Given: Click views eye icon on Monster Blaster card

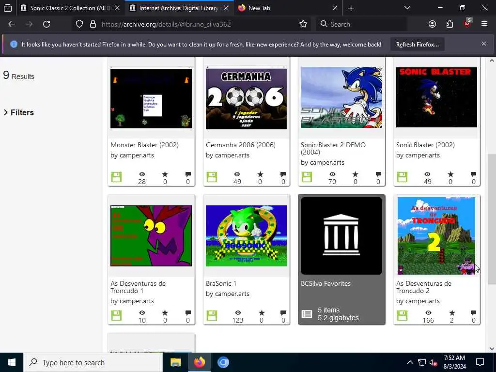Looking at the screenshot, I should click(x=142, y=174).
